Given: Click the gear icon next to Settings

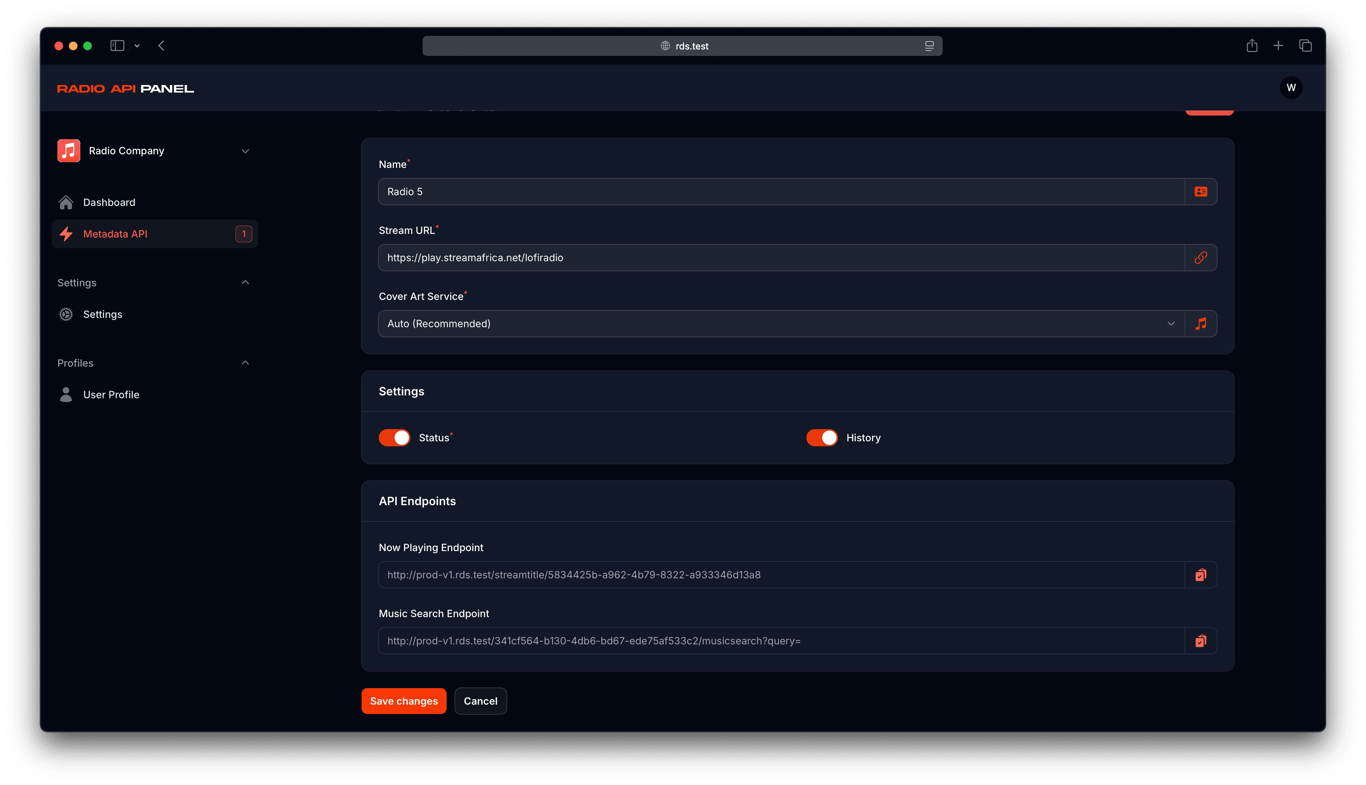Looking at the screenshot, I should point(67,313).
